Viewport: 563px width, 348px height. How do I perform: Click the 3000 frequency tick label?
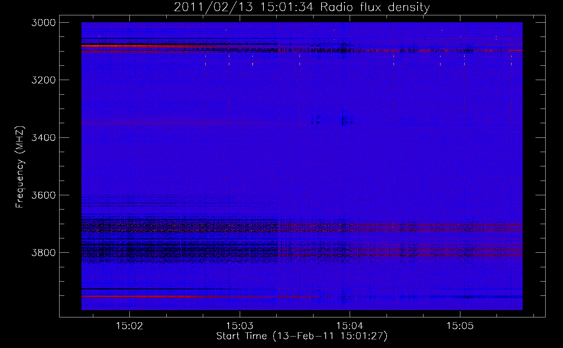43,23
